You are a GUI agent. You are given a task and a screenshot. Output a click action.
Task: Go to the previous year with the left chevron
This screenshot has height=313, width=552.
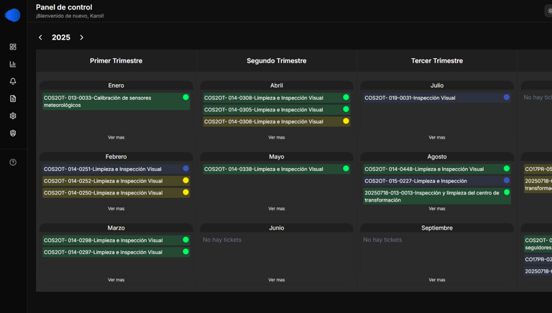40,37
